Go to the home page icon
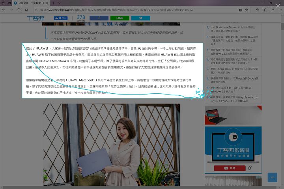This screenshot has width=284, height=189. [26, 10]
